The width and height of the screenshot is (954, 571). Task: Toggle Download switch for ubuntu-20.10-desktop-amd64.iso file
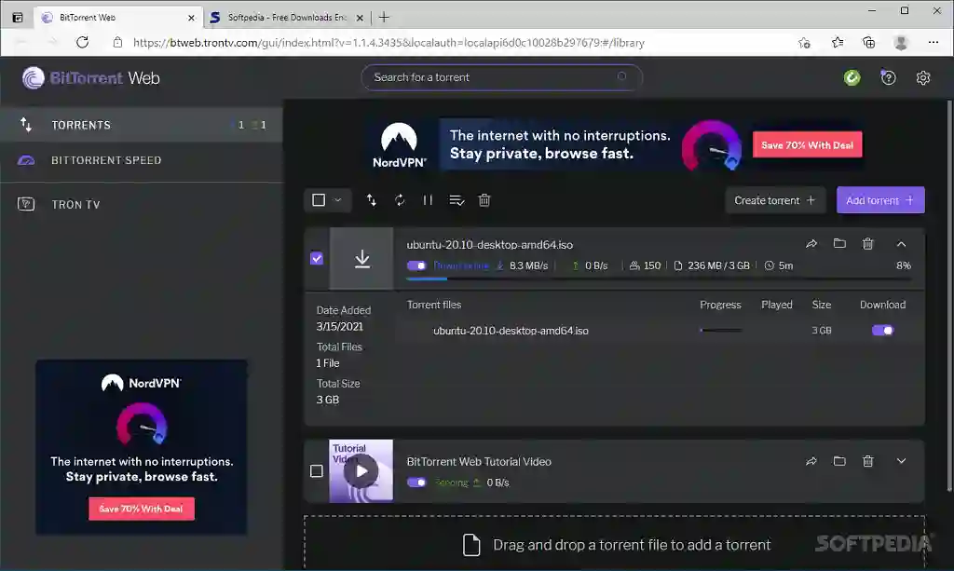coord(883,330)
